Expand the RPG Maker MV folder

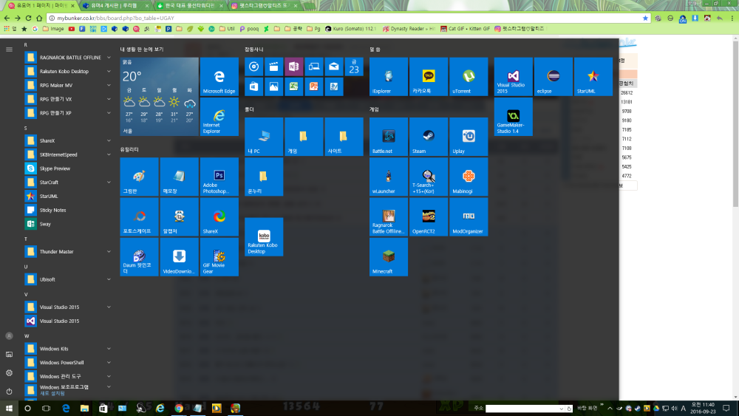(x=68, y=85)
